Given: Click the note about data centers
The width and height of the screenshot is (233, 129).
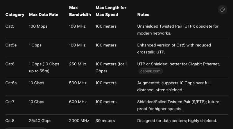Looking at the screenshot, I should point(177,121).
